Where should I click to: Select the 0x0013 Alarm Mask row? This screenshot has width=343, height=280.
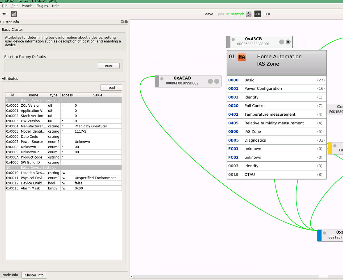[64, 188]
